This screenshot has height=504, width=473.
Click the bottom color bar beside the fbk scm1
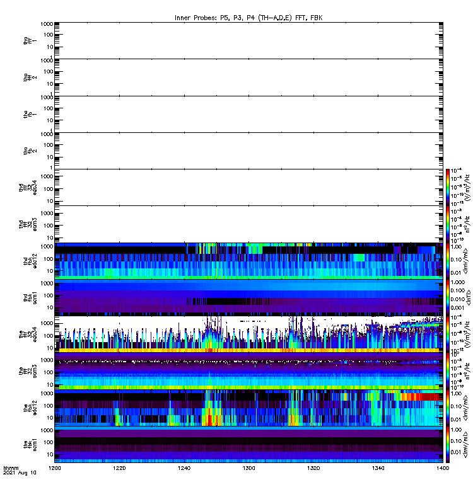tap(448, 445)
